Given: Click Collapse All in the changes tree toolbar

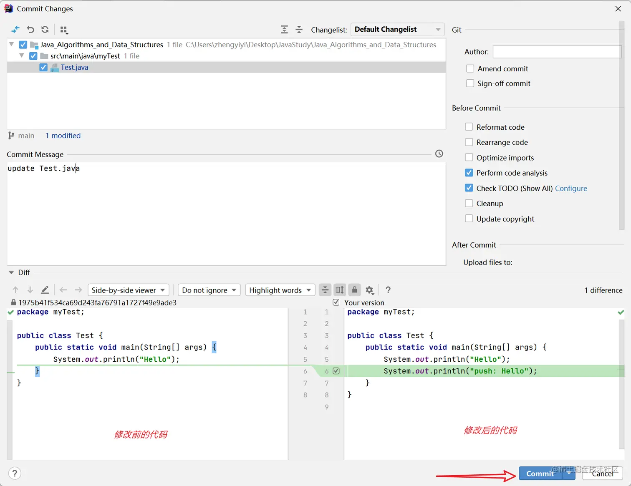Looking at the screenshot, I should (x=299, y=30).
